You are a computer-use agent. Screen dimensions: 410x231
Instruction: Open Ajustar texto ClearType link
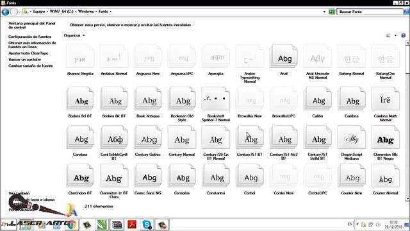click(x=28, y=53)
